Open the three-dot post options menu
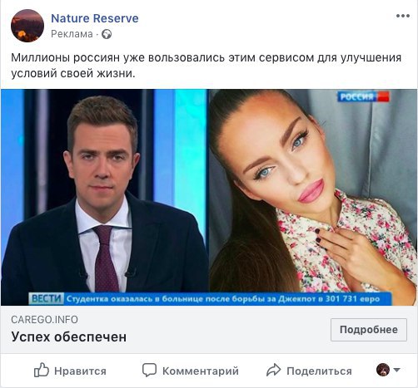418x388 pixels. [x=403, y=16]
